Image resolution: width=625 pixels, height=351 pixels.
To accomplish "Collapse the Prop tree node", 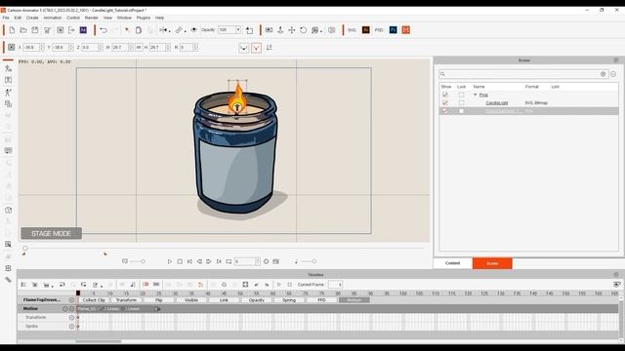I will click(476, 95).
